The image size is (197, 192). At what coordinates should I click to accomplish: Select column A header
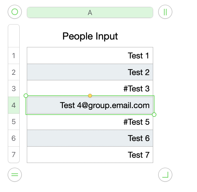tap(90, 12)
